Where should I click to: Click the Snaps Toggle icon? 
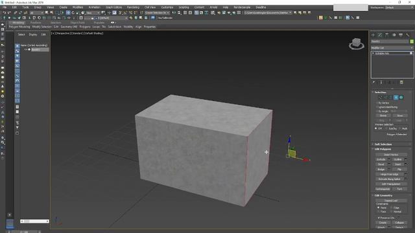click(120, 13)
